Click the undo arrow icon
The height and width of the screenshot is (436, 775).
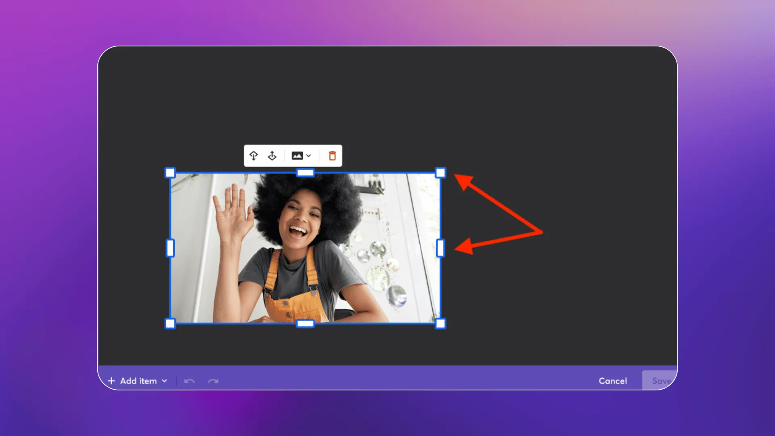[189, 381]
